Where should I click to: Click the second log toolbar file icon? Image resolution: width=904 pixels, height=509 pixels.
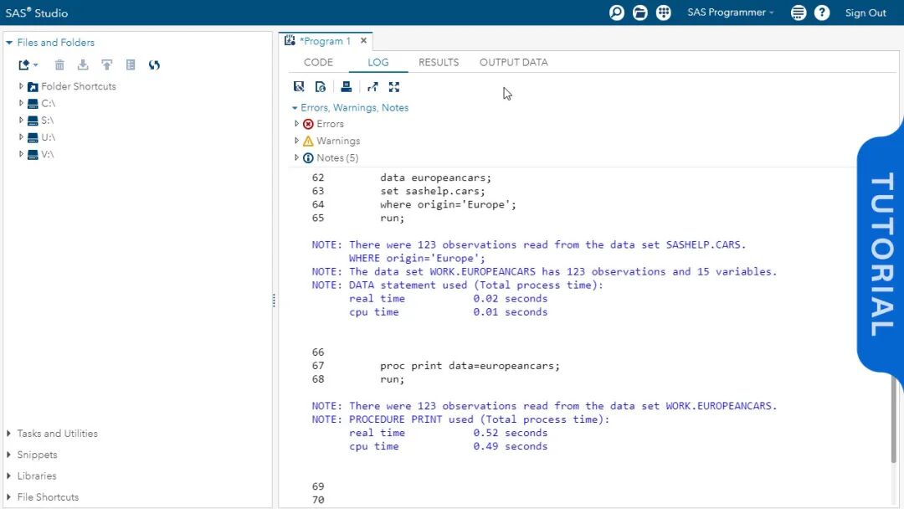[321, 87]
